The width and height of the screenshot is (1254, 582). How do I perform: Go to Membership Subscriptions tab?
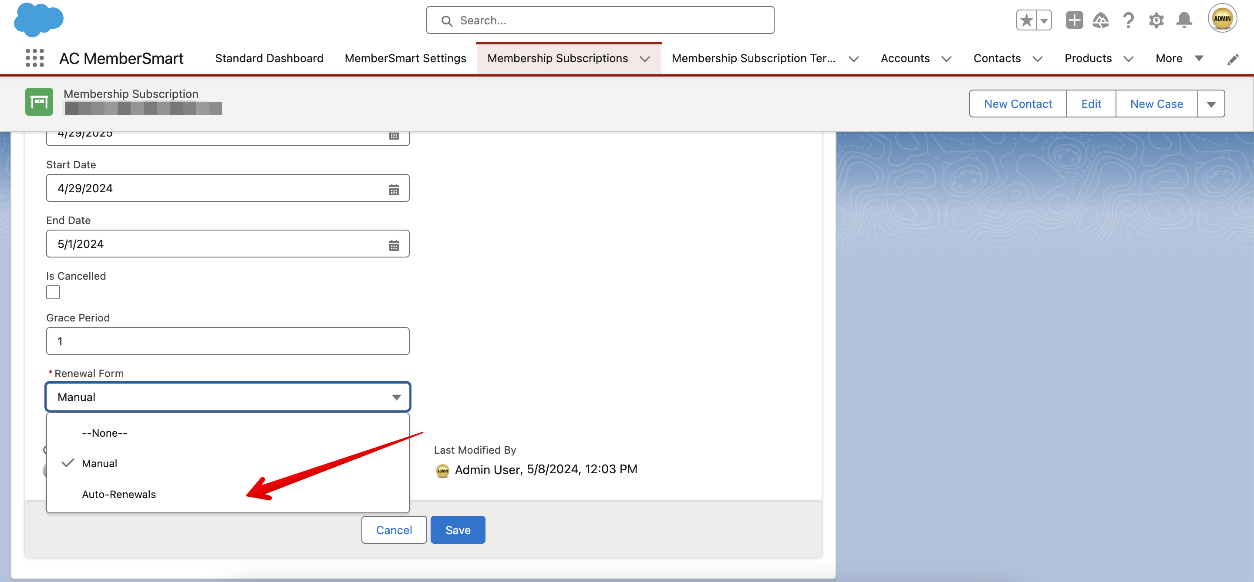pos(557,58)
